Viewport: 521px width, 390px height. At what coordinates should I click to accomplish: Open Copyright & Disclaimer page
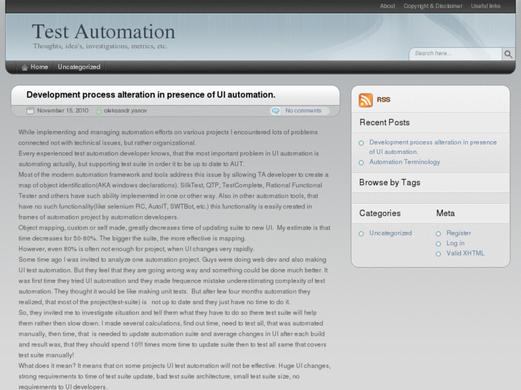(x=433, y=6)
